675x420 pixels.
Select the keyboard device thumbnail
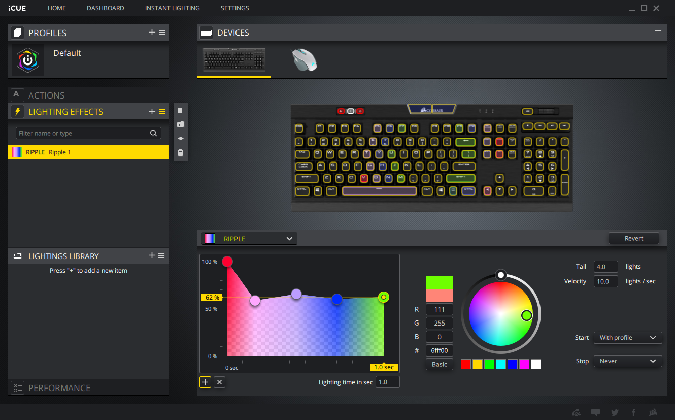click(x=233, y=60)
